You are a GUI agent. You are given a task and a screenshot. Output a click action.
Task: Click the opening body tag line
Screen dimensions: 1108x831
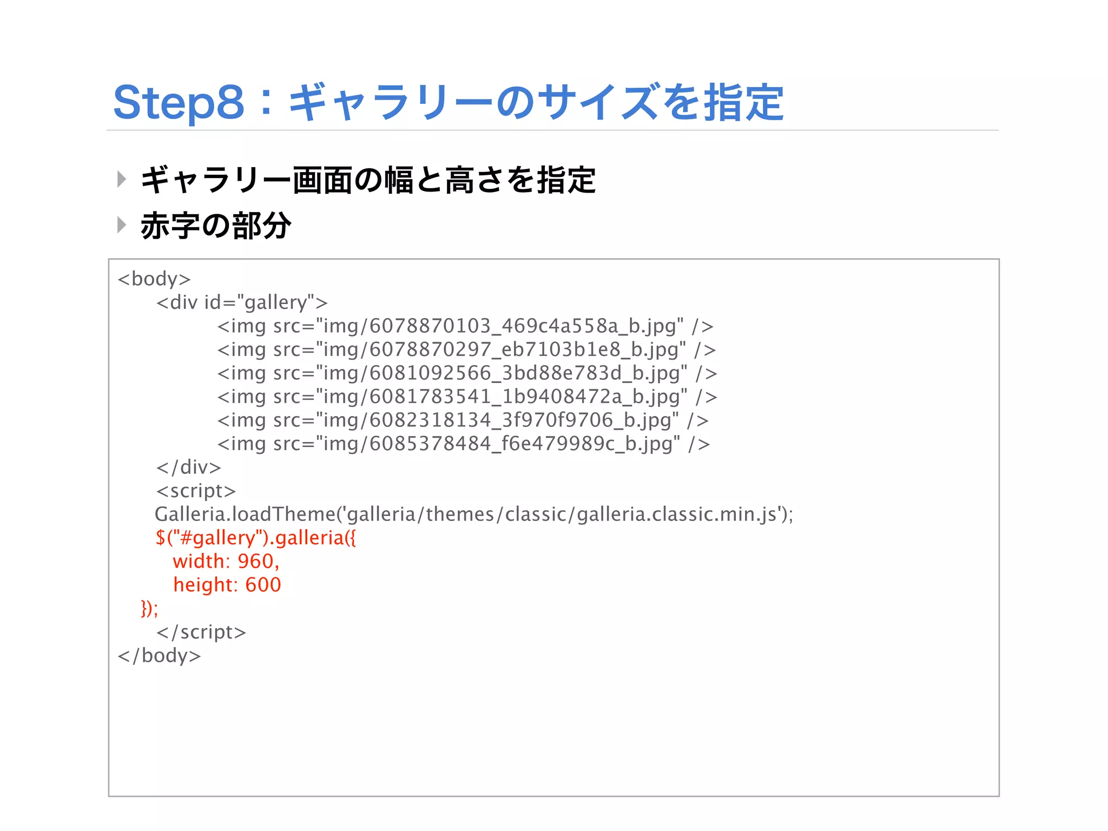(154, 279)
